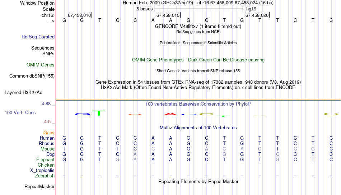This screenshot has width=341, height=195.
Task: Click the Mouse species label
Action: pos(47,149)
